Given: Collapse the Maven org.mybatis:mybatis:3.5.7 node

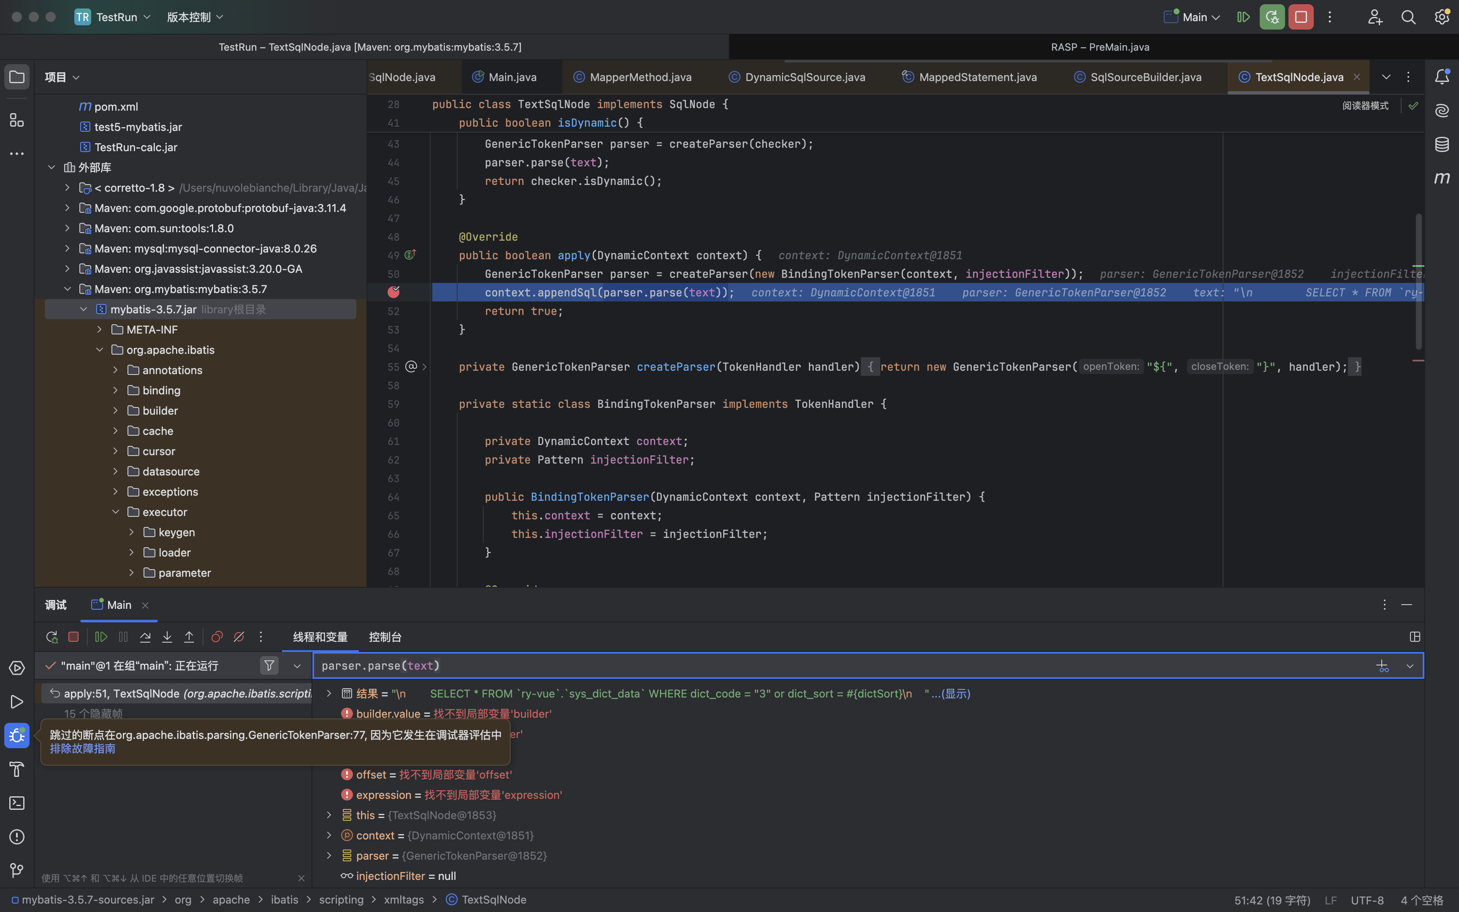Looking at the screenshot, I should [x=68, y=289].
